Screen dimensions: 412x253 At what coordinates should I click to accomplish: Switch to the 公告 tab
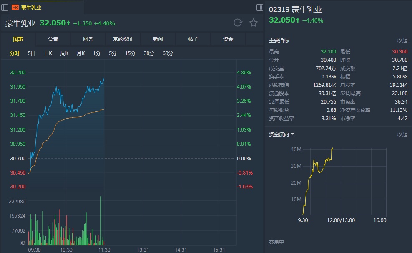click(53, 39)
